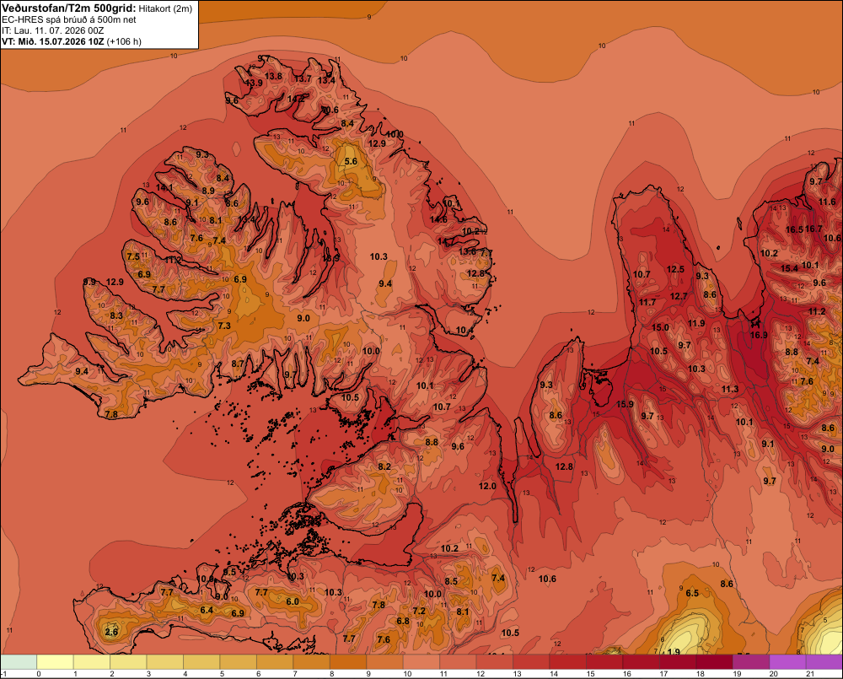This screenshot has width=843, height=679.
Task: Pick the magenta 20 to 21 legend swatch
Action: pos(787,662)
